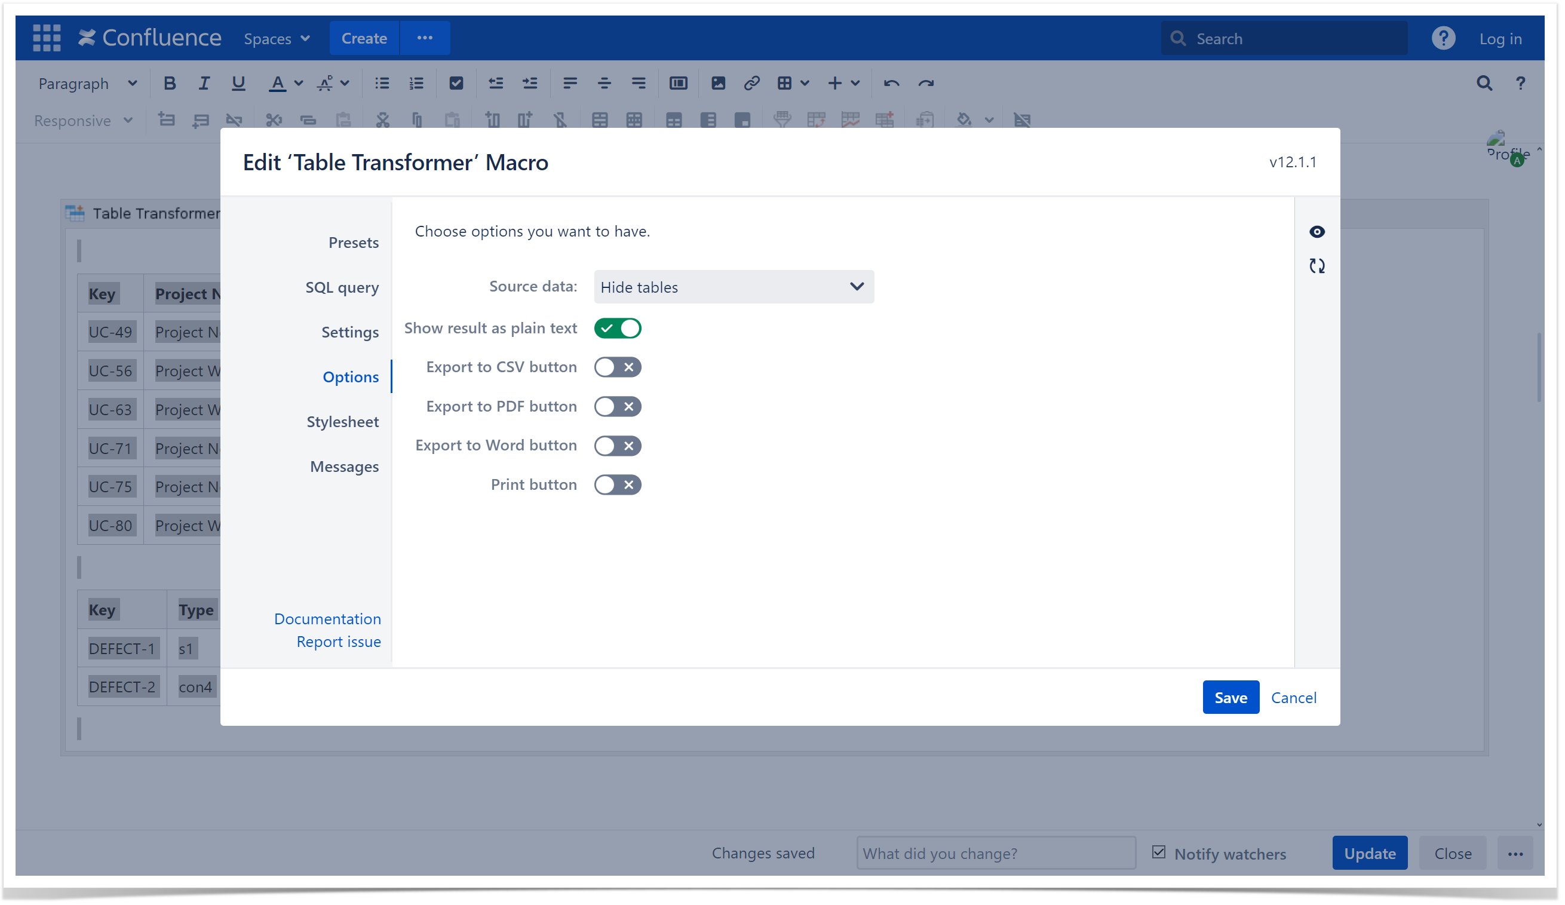1565x905 pixels.
Task: Click the insert link icon
Action: coord(751,83)
